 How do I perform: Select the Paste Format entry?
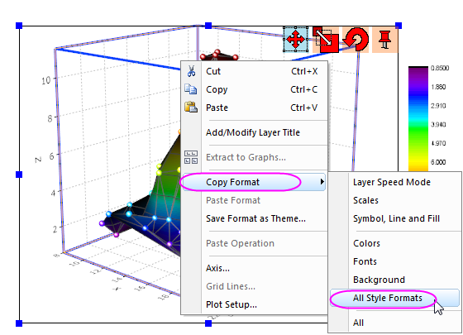tap(255, 200)
